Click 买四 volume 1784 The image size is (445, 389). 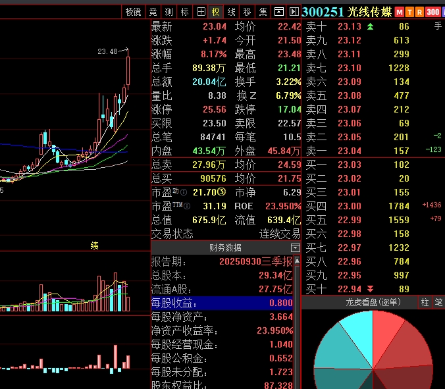click(x=399, y=206)
